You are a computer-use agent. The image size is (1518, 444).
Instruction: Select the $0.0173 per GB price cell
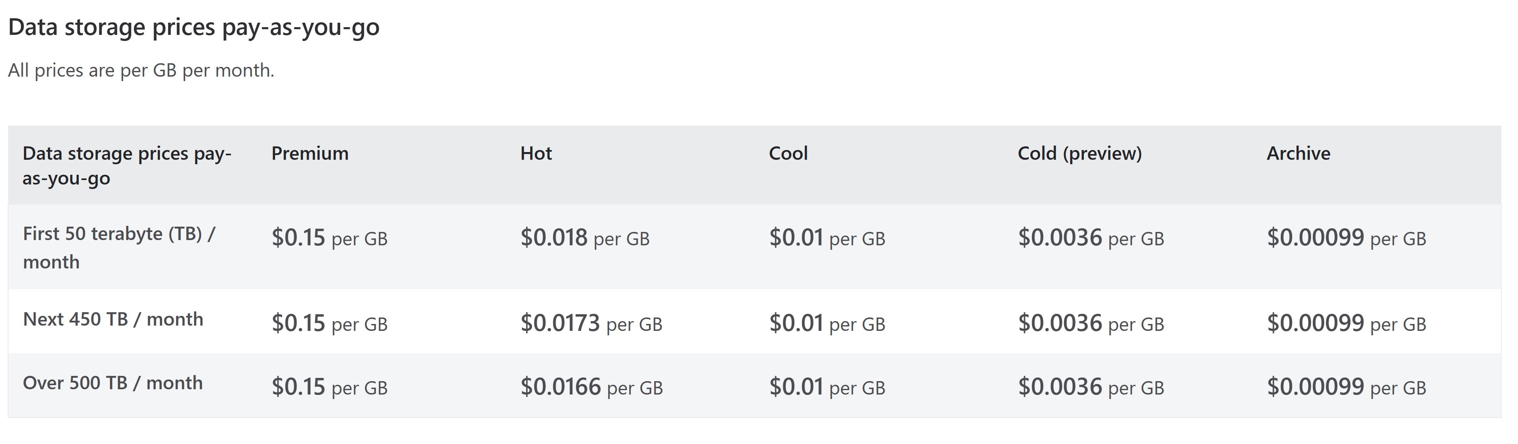click(x=591, y=323)
